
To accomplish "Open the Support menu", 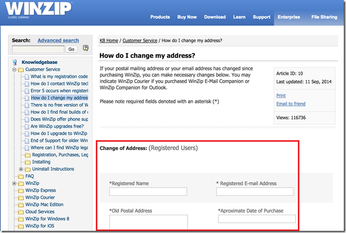I will (x=262, y=17).
